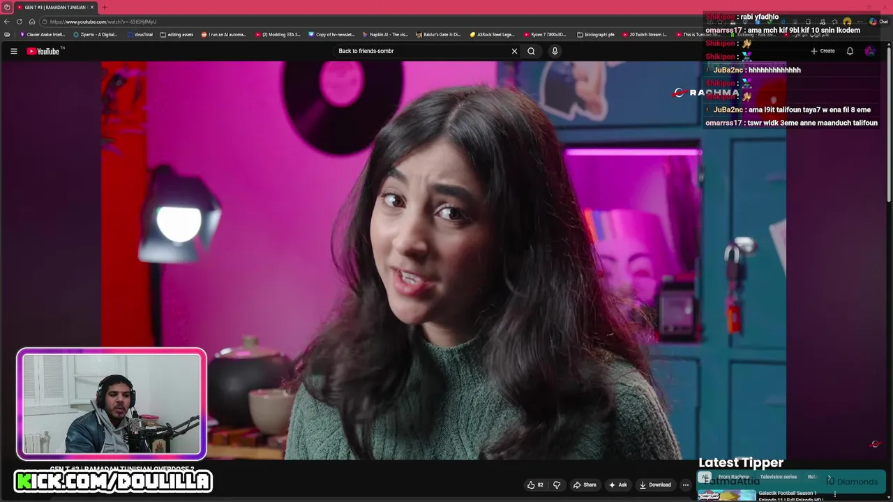
Task: Open more actions ellipsis under video
Action: click(x=686, y=485)
